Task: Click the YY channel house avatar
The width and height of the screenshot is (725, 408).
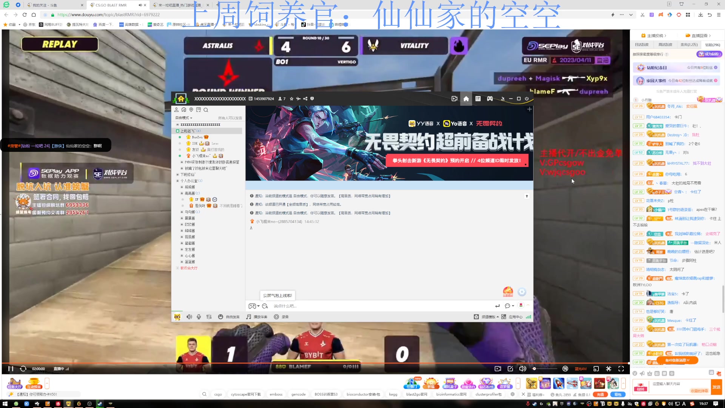Action: (181, 99)
